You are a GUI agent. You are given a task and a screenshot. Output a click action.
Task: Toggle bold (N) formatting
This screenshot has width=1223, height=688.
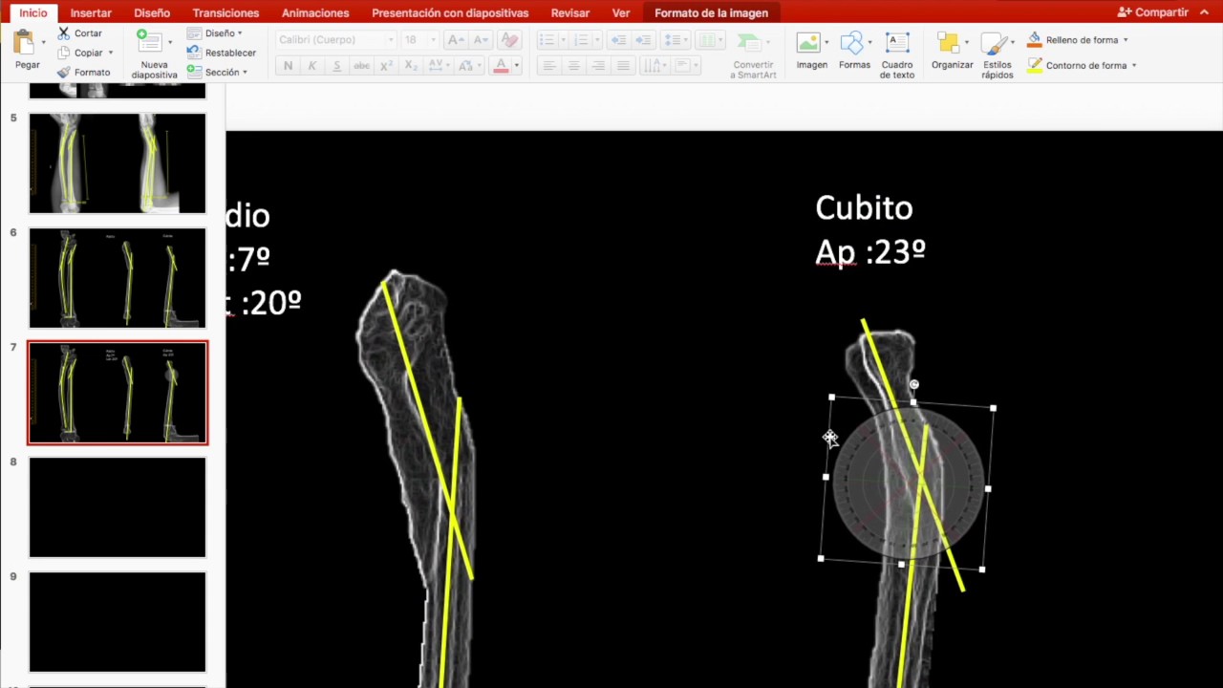click(x=288, y=66)
